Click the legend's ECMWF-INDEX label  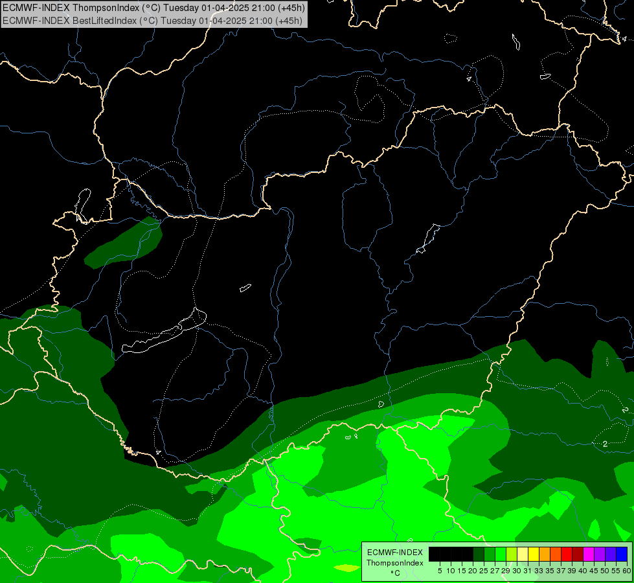click(x=395, y=553)
